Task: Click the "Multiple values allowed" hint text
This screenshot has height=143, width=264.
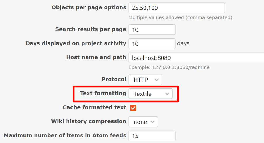Action: [x=181, y=18]
